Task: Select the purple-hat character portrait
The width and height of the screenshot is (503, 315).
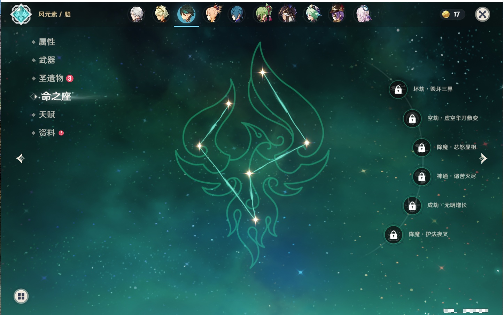Action: (337, 14)
